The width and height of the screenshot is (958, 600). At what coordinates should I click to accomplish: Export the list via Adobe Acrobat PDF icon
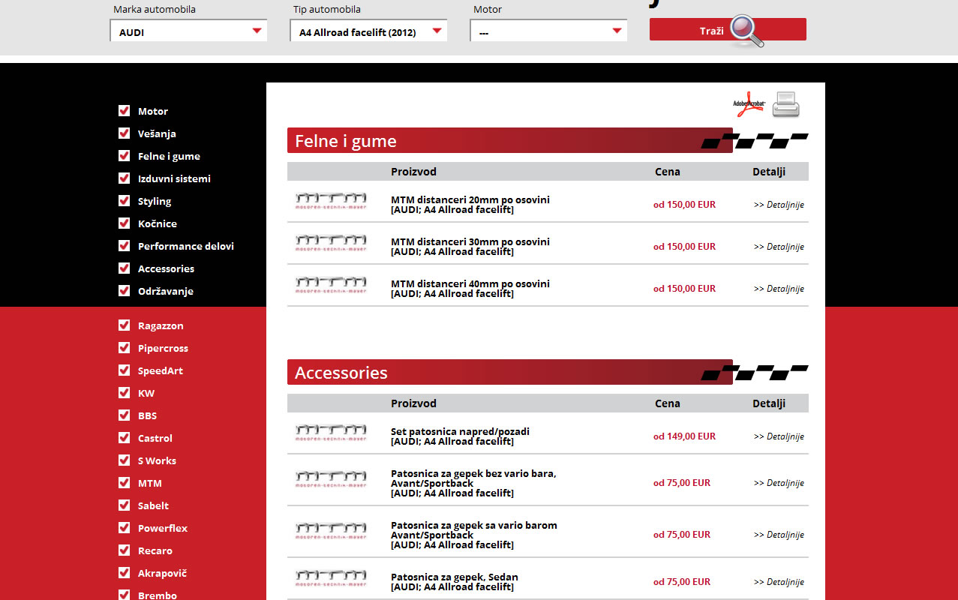click(748, 104)
